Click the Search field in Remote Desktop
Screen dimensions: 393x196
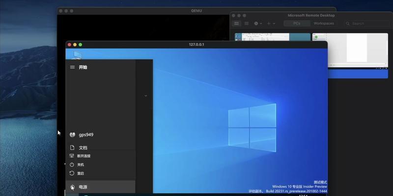(366, 24)
